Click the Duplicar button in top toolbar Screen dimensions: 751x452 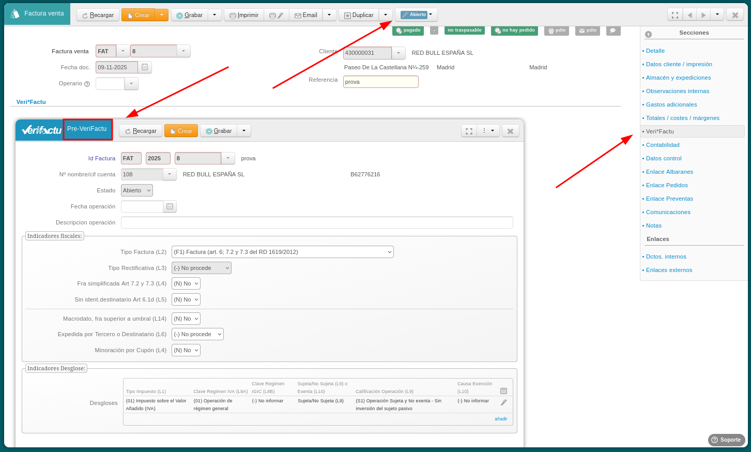[x=359, y=15]
